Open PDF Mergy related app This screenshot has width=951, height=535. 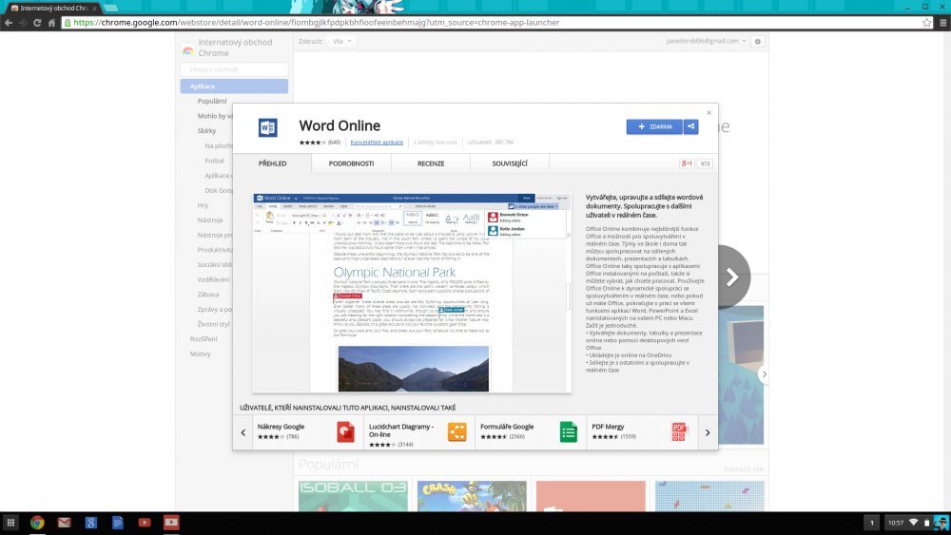pyautogui.click(x=642, y=432)
